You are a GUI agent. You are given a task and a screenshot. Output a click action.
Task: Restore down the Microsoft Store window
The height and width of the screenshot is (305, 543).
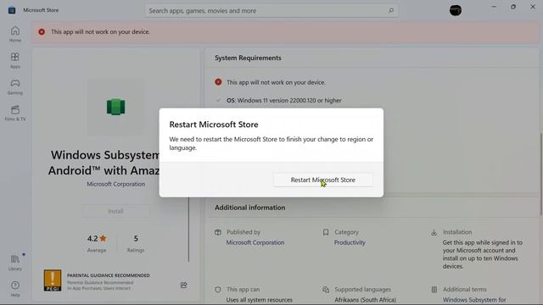point(513,7)
